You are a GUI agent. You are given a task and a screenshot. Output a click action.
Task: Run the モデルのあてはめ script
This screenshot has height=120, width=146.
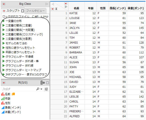tap(3, 43)
